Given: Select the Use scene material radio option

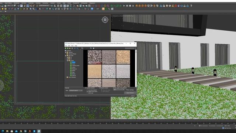Looking at the screenshot, I should [87, 90].
